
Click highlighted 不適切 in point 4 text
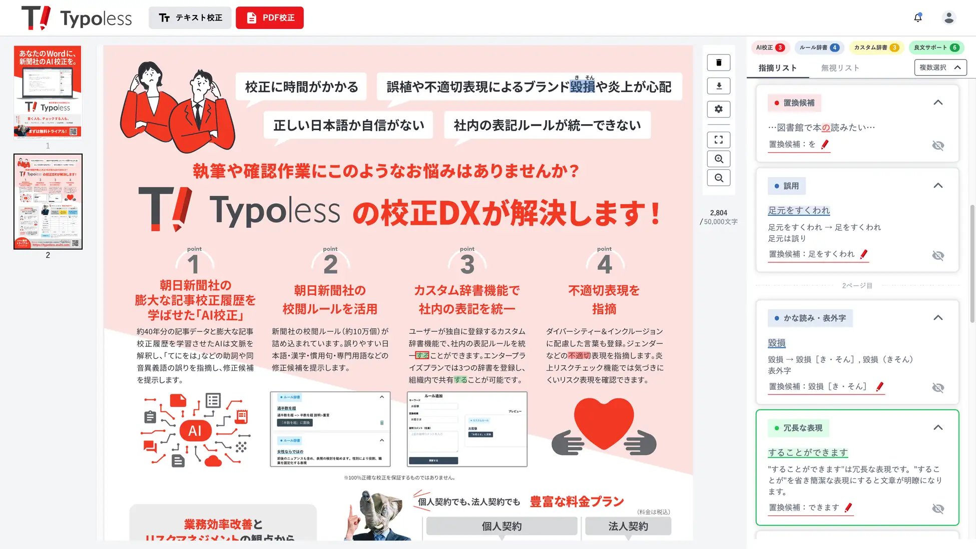click(579, 355)
